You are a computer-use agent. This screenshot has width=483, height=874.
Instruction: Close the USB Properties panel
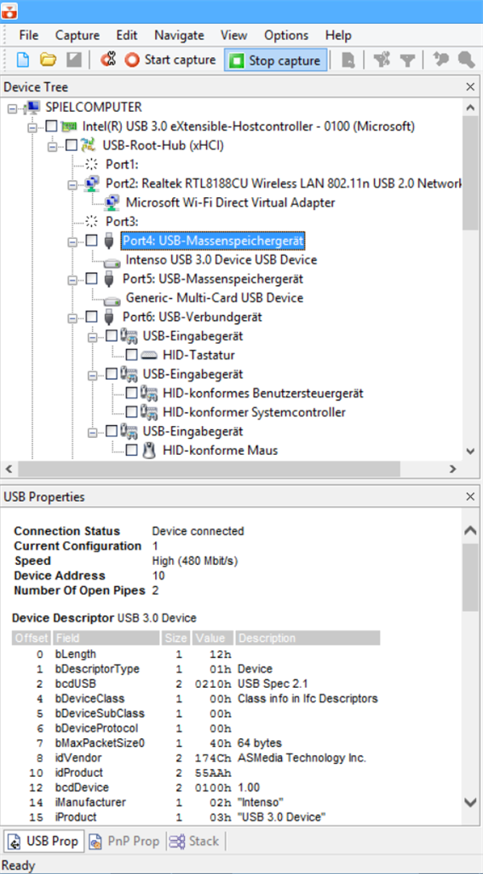471,496
